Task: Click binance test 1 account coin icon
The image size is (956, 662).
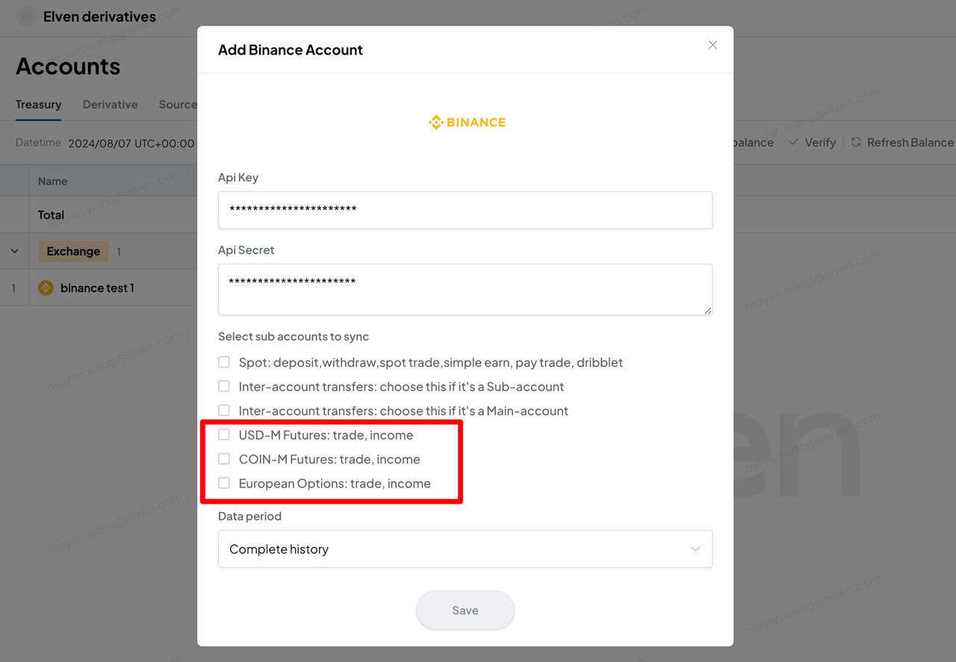Action: coord(46,288)
